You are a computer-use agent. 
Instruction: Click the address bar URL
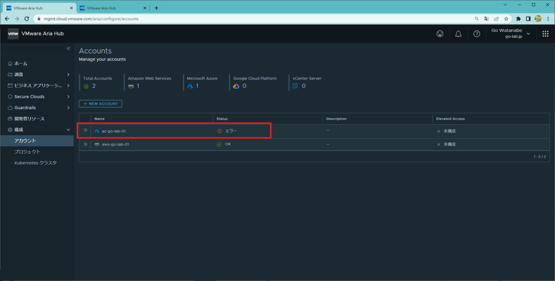(x=91, y=19)
